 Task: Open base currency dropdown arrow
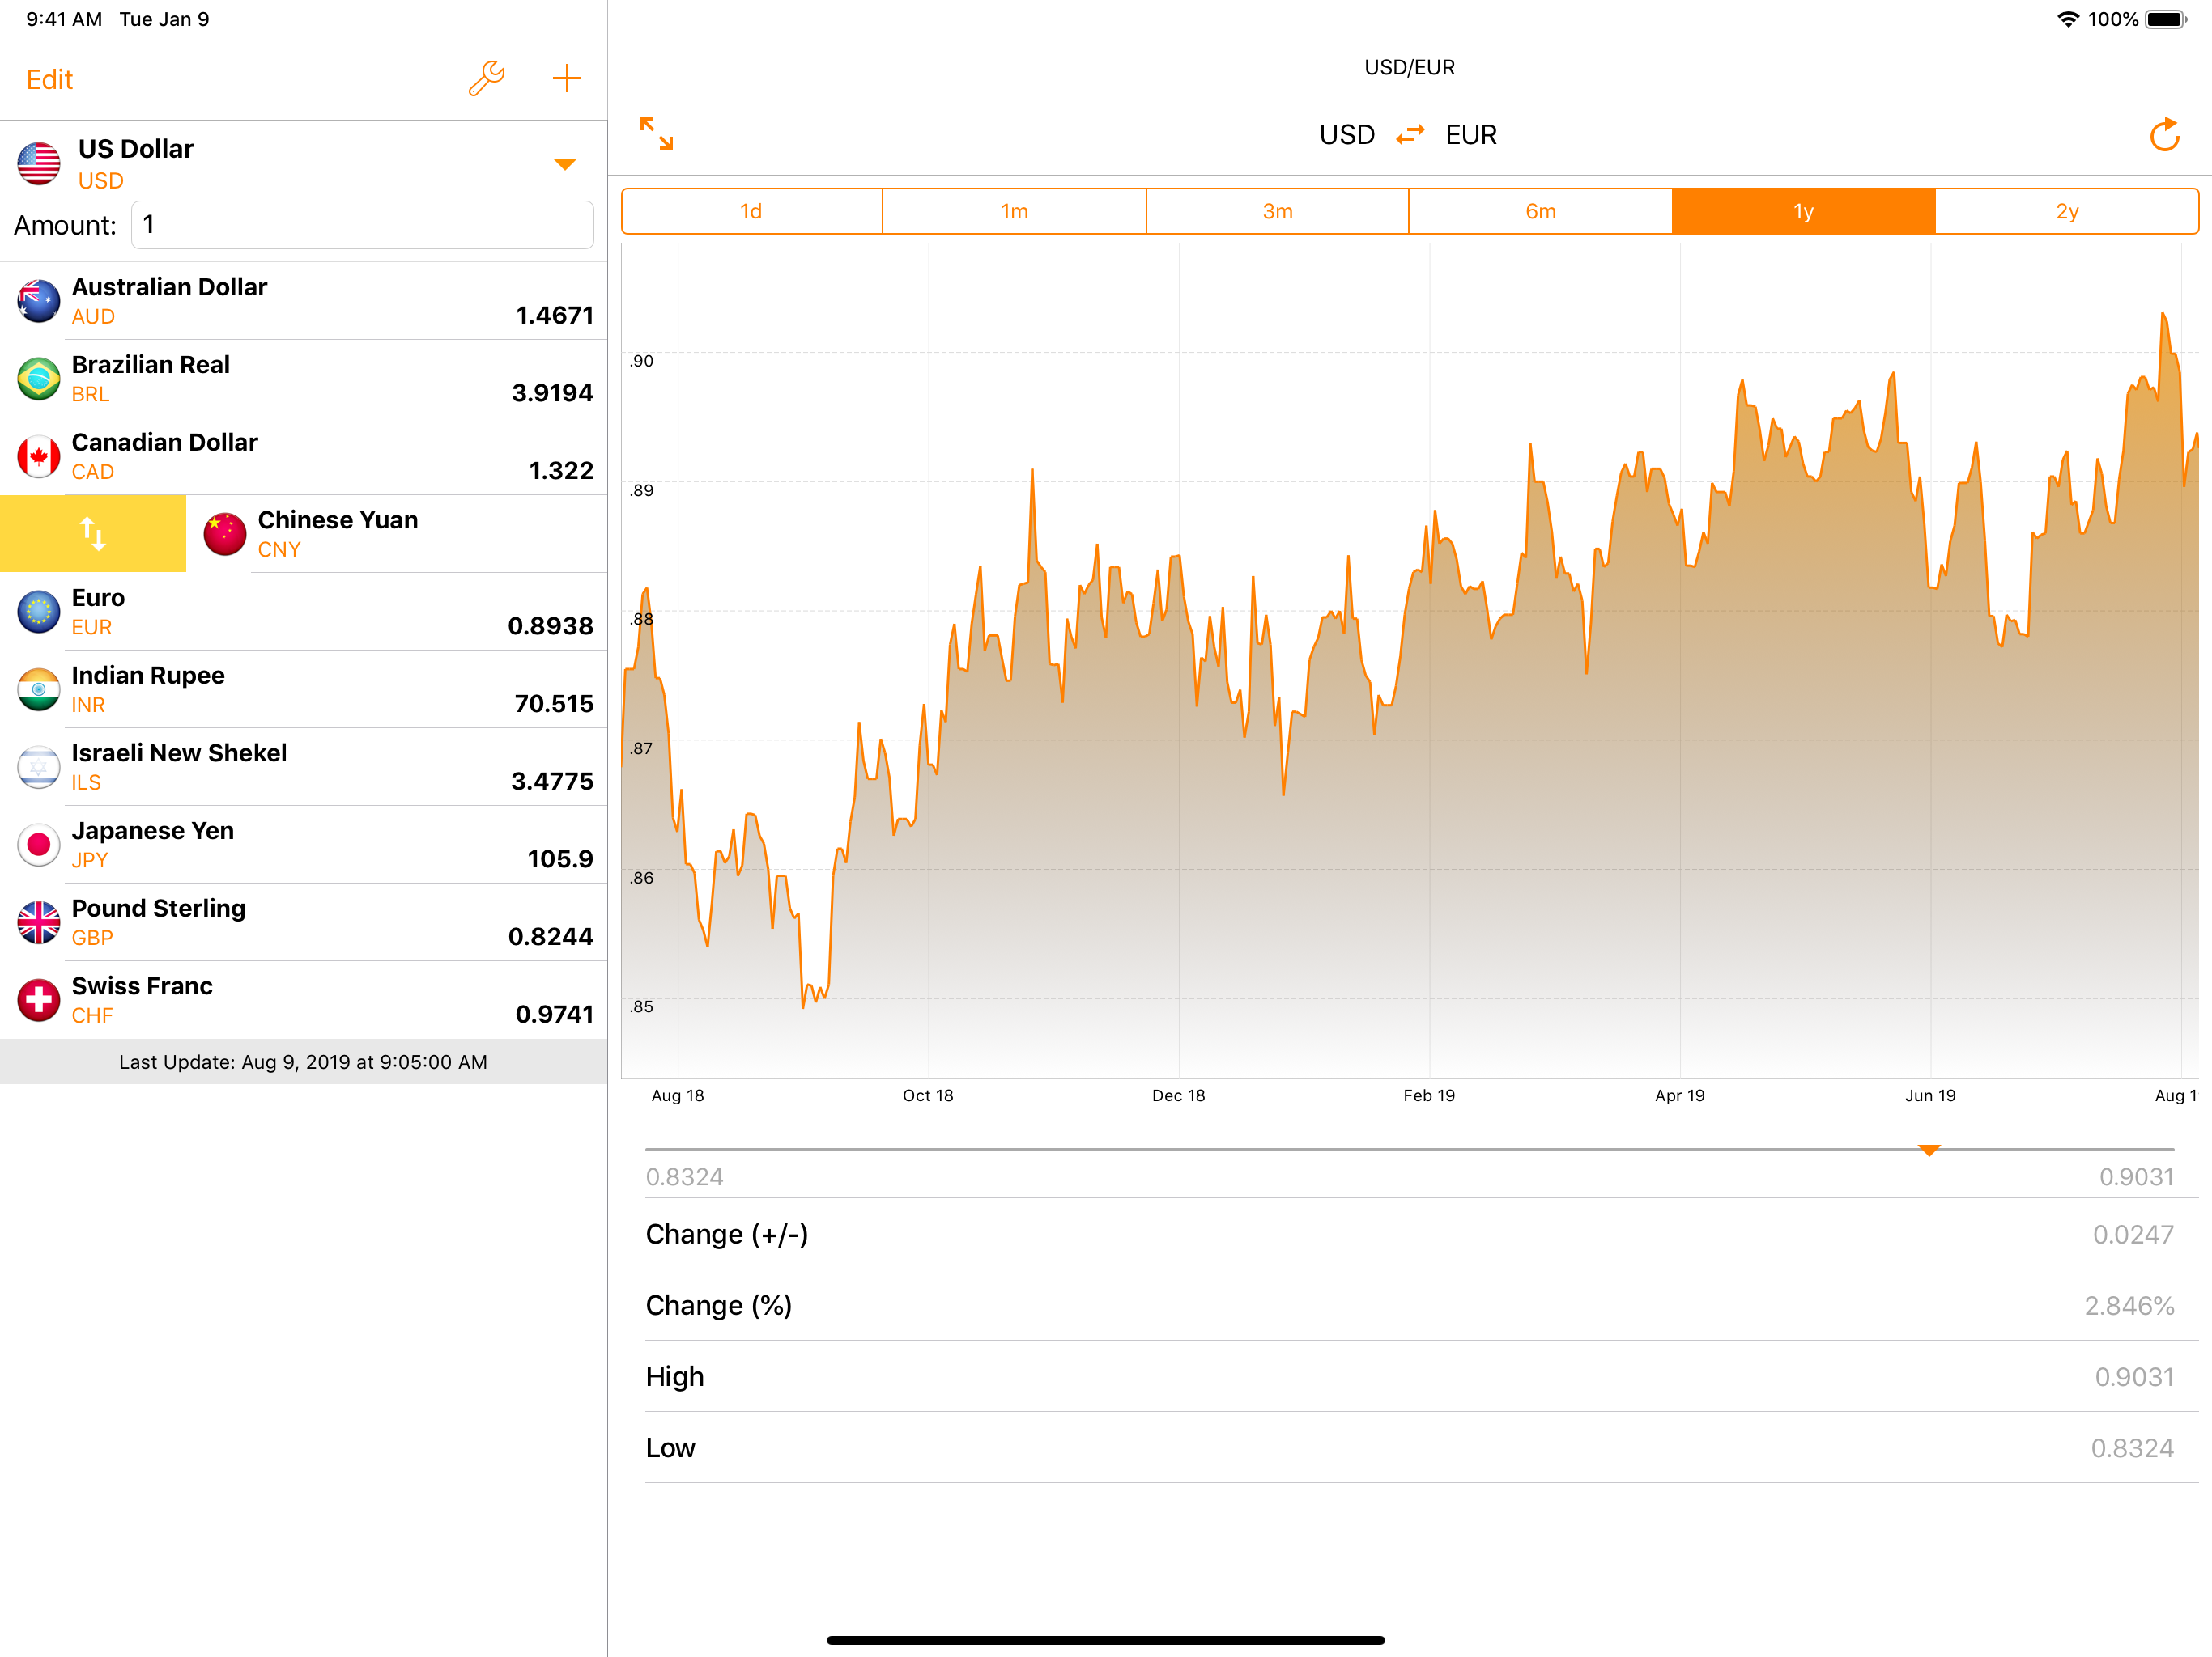[565, 164]
